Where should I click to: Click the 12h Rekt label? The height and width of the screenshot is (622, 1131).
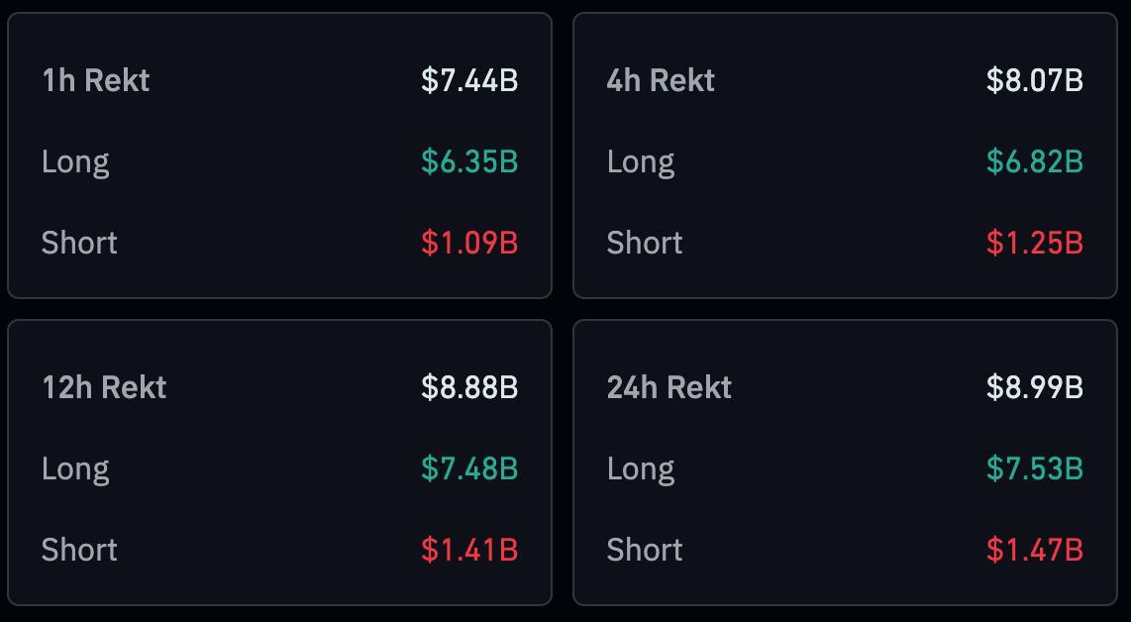pyautogui.click(x=105, y=387)
